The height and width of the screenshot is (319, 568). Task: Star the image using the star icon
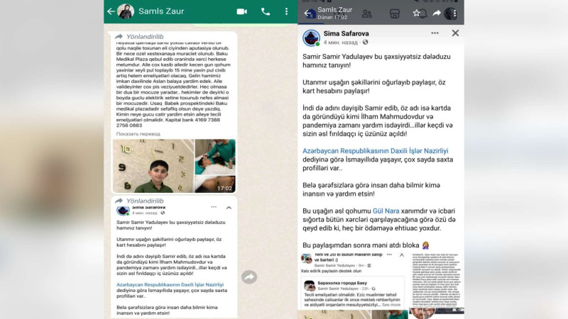point(416,13)
